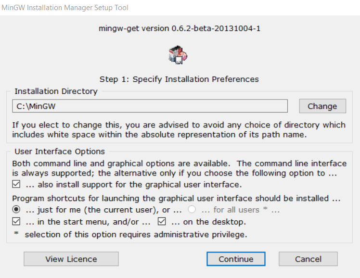Focus the C:\MinGW directory field
This screenshot has height=278, width=360.
coord(150,106)
